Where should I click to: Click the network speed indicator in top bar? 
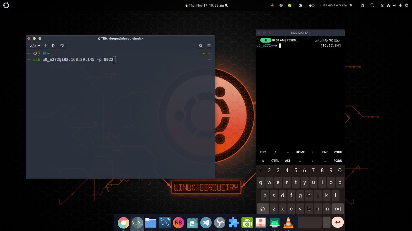pyautogui.click(x=333, y=5)
